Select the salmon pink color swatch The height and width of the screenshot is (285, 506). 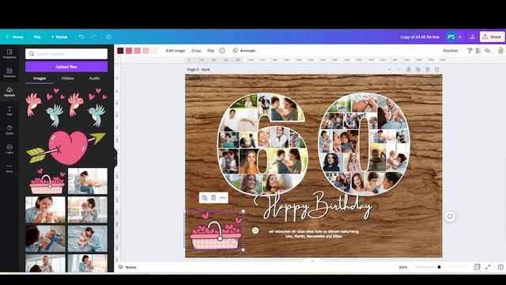click(137, 51)
